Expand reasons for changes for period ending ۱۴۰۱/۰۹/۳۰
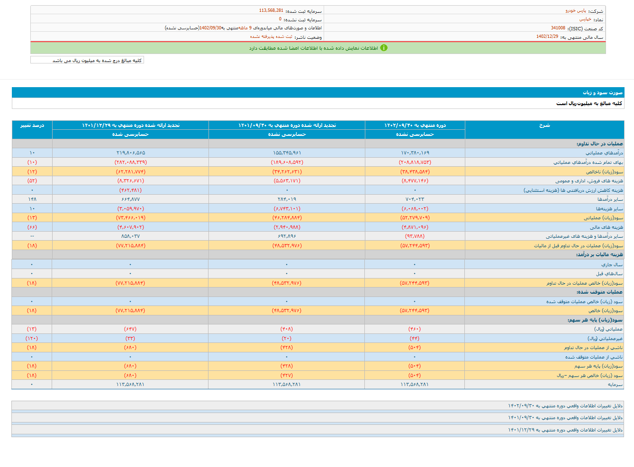The width and height of the screenshot is (634, 467). tap(565, 418)
